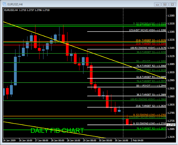178x145 pixels.
Task: Select the red '23.6- TARGET S2--->1.3204' label
Action: point(151,44)
